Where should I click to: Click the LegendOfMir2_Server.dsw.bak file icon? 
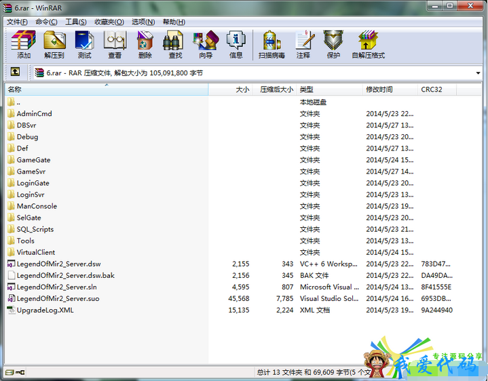click(12, 275)
